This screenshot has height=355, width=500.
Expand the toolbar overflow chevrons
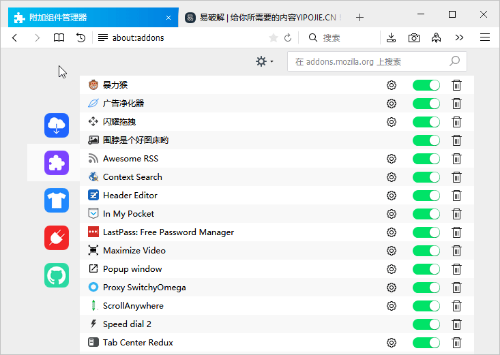point(459,37)
